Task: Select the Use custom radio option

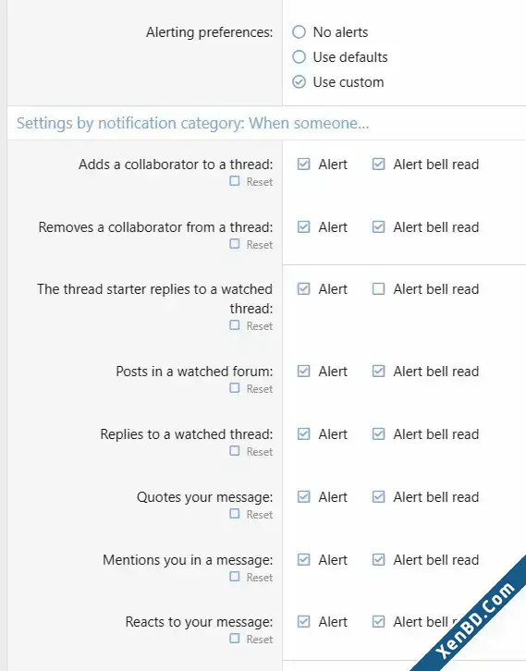Action: pos(299,81)
